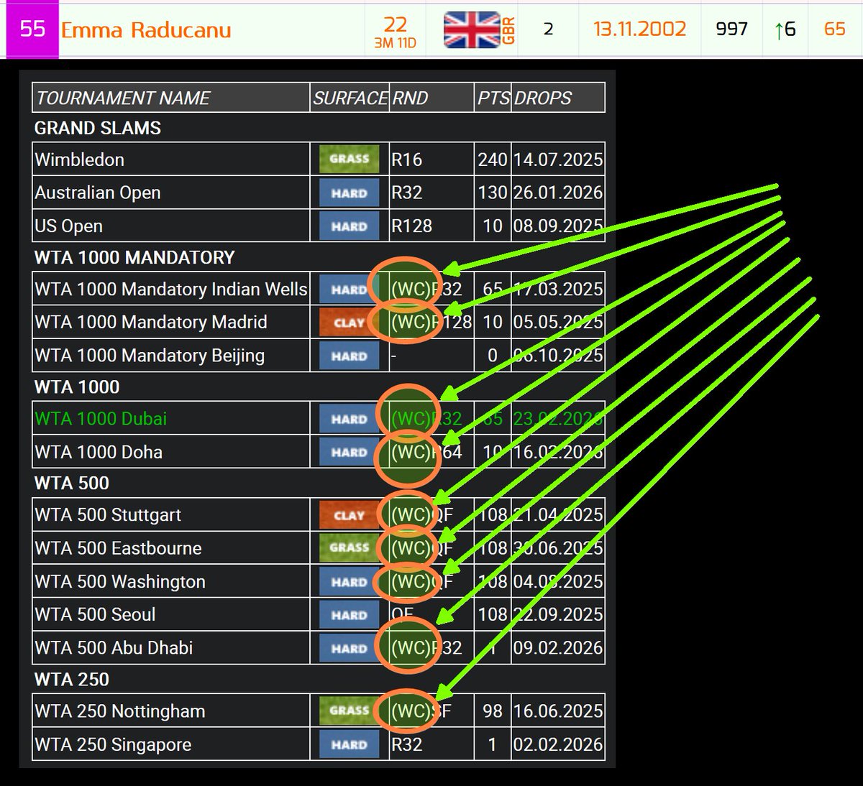
Task: Click the 997 points value
Action: click(731, 29)
